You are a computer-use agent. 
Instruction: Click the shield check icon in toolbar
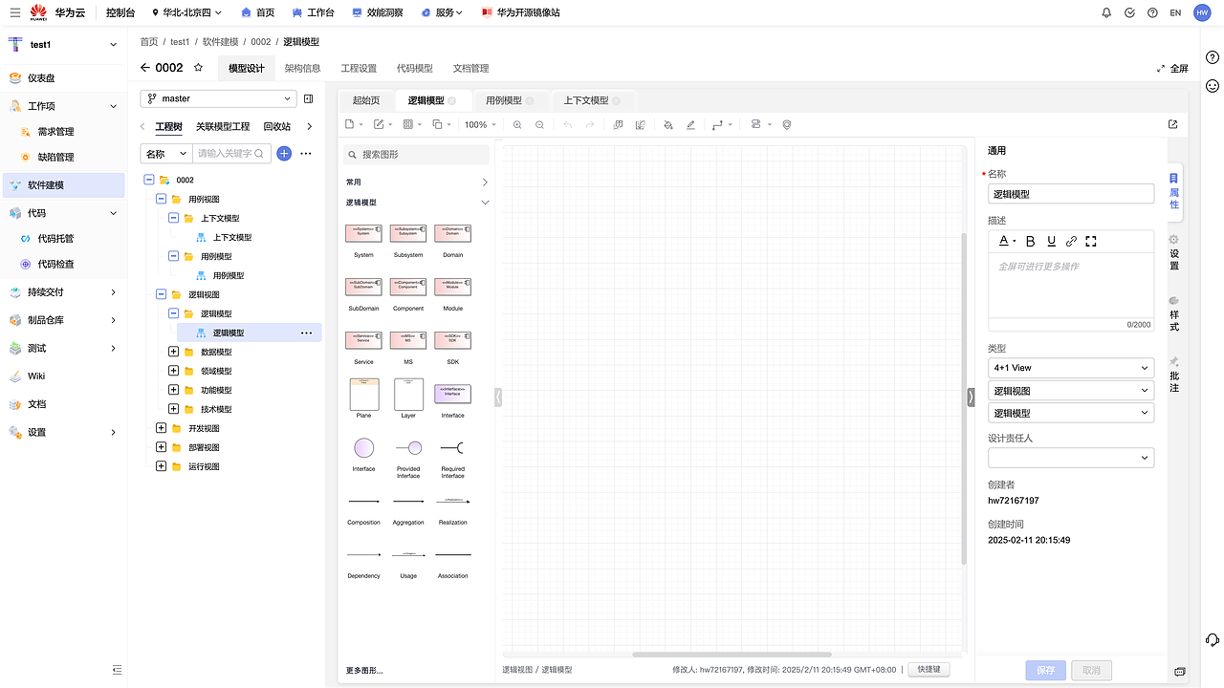point(787,124)
